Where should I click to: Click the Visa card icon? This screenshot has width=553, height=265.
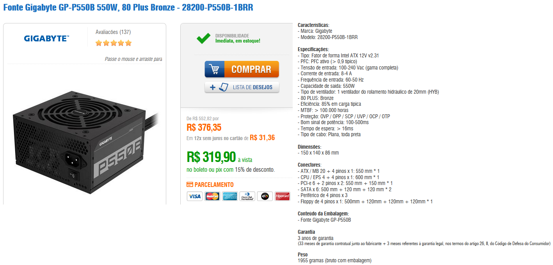point(194,196)
